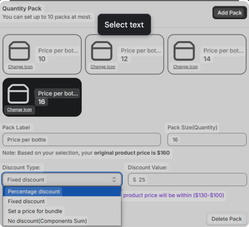This screenshot has width=249, height=227.
Task: Click the original product price note
Action: pos(86,153)
